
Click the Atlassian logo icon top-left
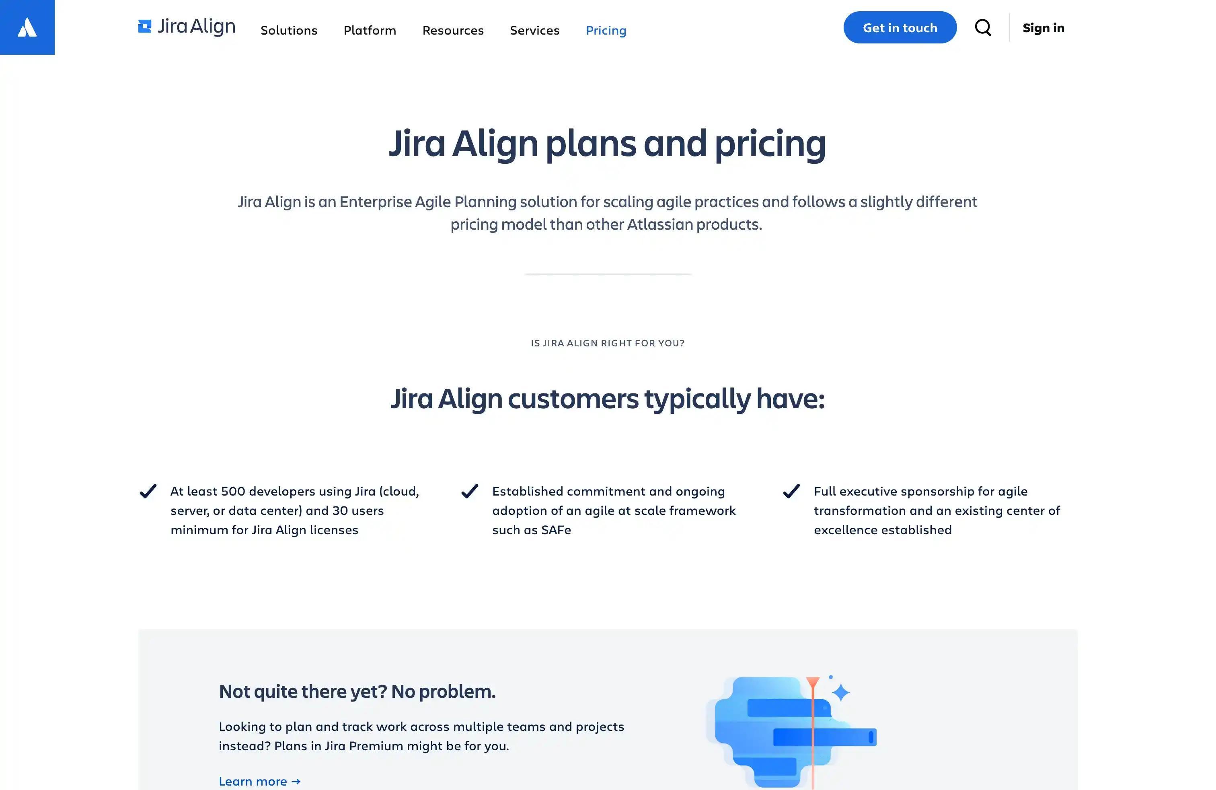point(27,27)
